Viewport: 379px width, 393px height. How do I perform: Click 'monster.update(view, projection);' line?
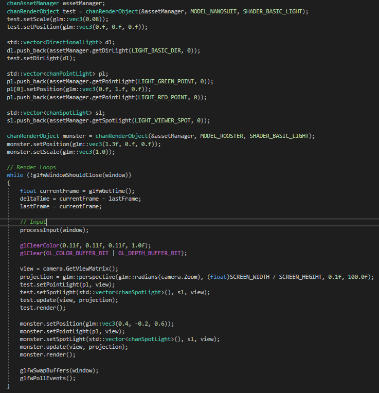click(x=74, y=347)
